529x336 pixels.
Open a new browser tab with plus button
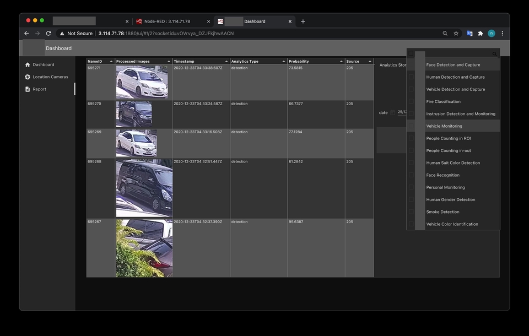[303, 21]
